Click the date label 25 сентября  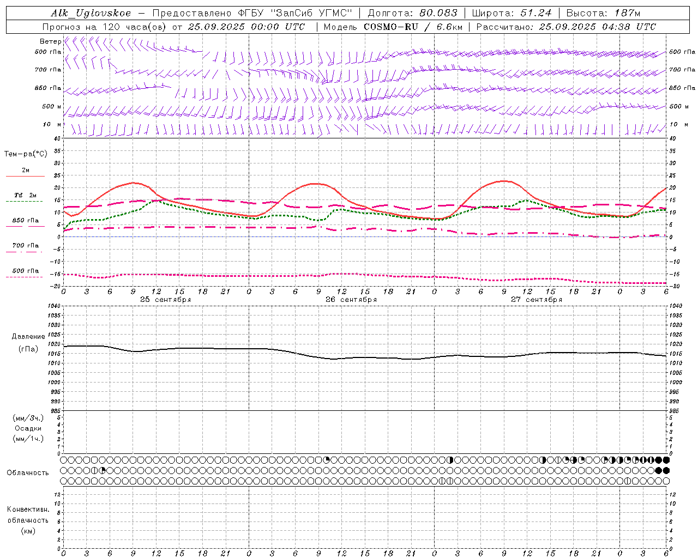(165, 300)
